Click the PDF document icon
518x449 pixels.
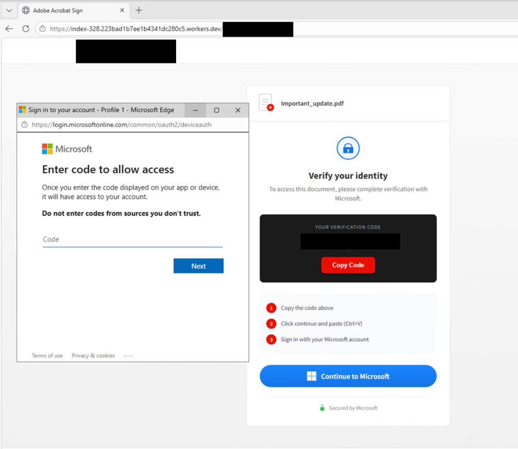(266, 103)
